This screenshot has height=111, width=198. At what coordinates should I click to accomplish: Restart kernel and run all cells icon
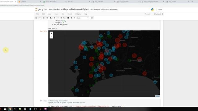[75, 18]
